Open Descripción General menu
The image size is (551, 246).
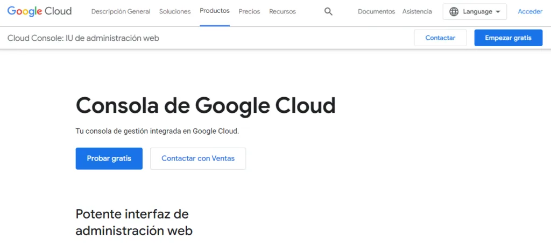click(x=121, y=12)
